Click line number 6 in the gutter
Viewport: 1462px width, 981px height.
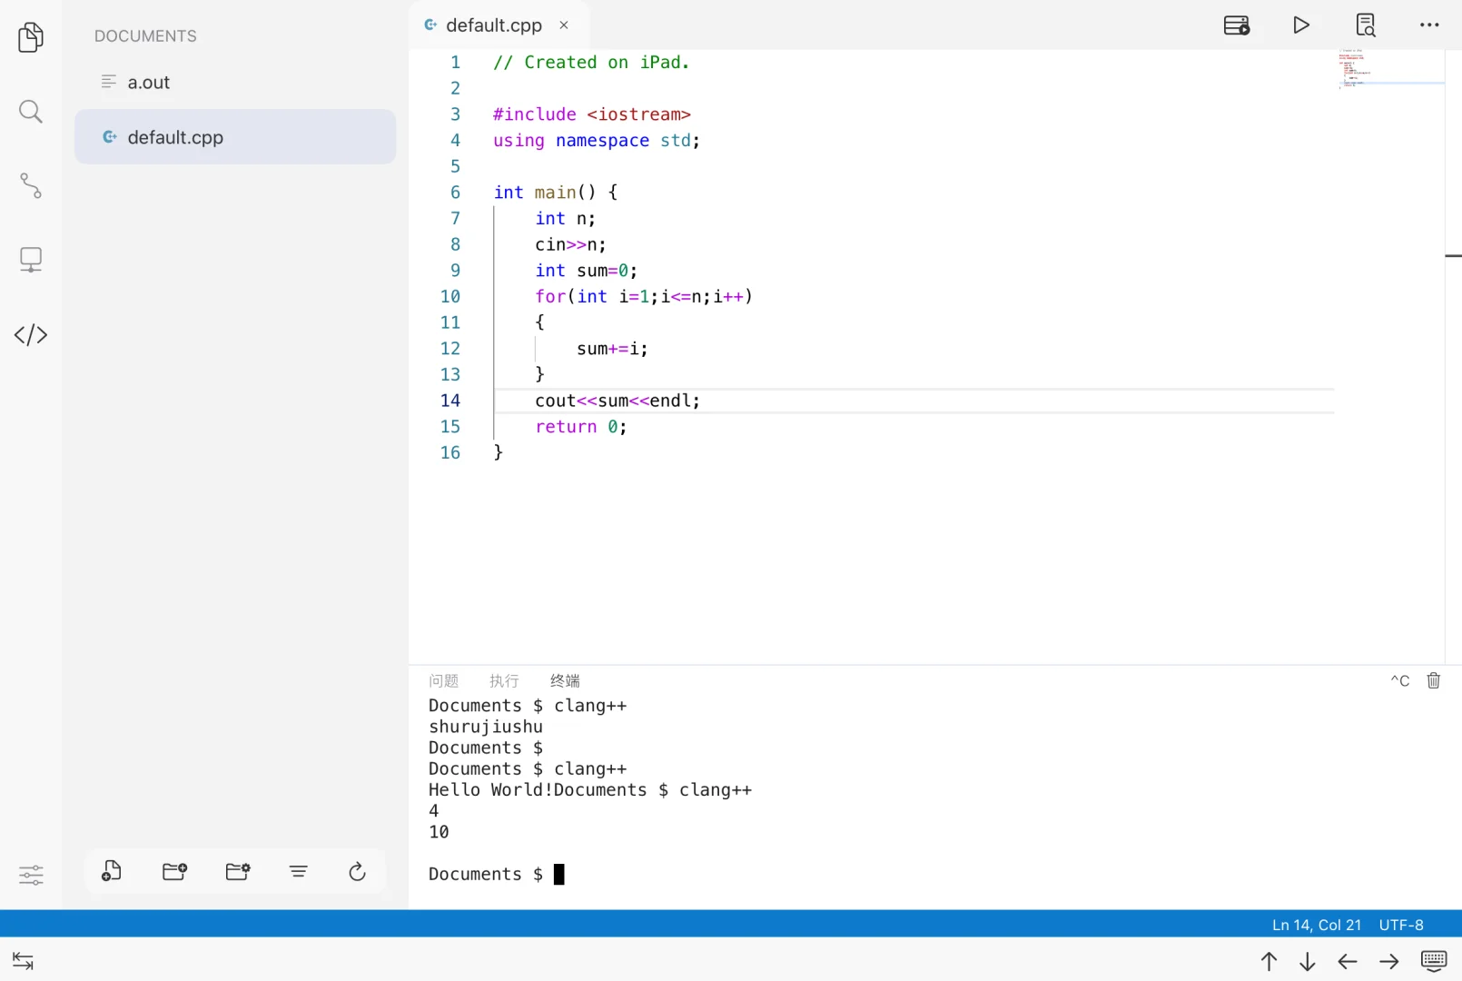pyautogui.click(x=456, y=193)
